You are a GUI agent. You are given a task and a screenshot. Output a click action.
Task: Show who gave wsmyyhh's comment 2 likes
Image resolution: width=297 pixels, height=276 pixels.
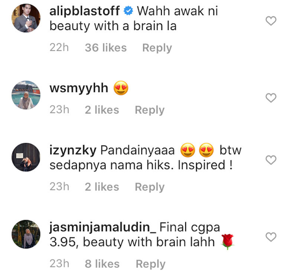[x=102, y=110]
